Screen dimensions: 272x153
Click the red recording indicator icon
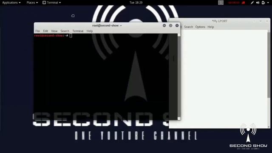pos(244,3)
